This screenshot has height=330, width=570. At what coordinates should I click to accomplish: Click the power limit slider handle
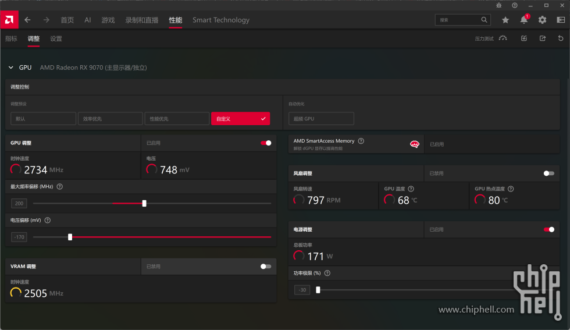pyautogui.click(x=318, y=290)
